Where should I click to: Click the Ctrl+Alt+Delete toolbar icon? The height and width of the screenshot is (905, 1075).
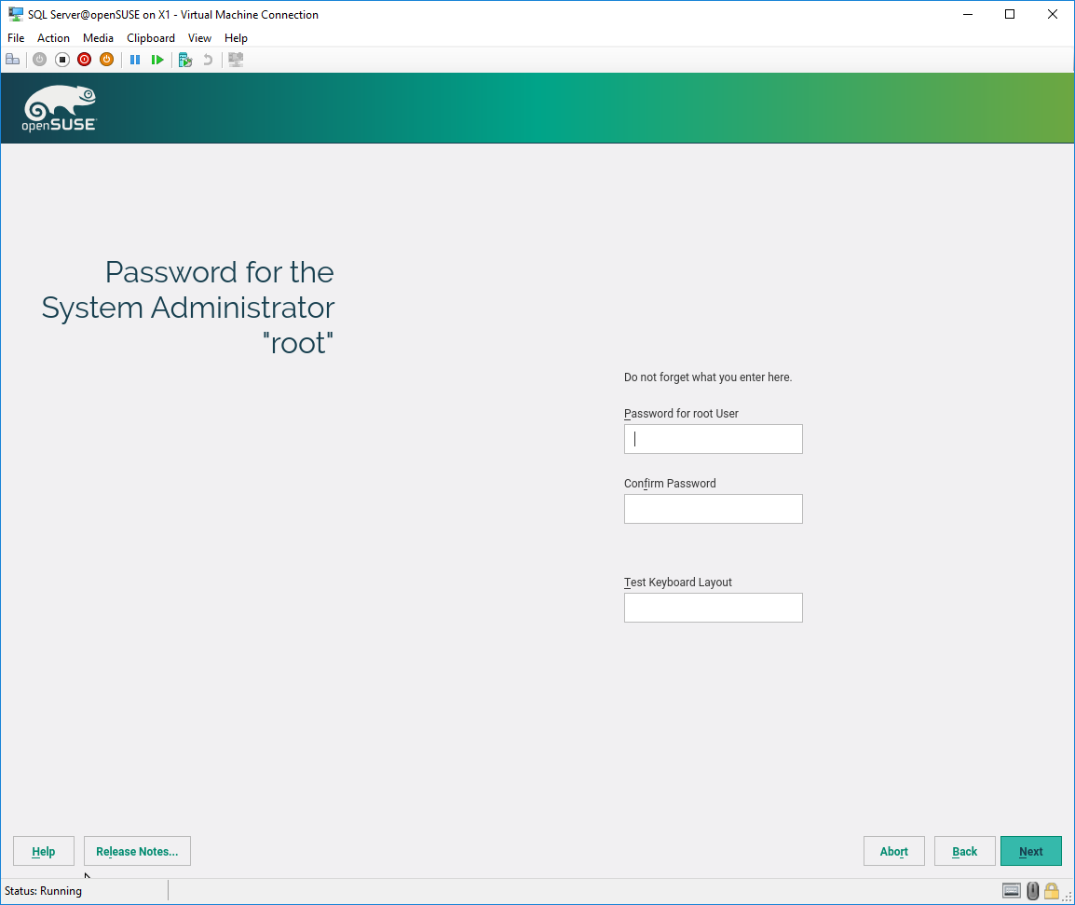pyautogui.click(x=12, y=60)
